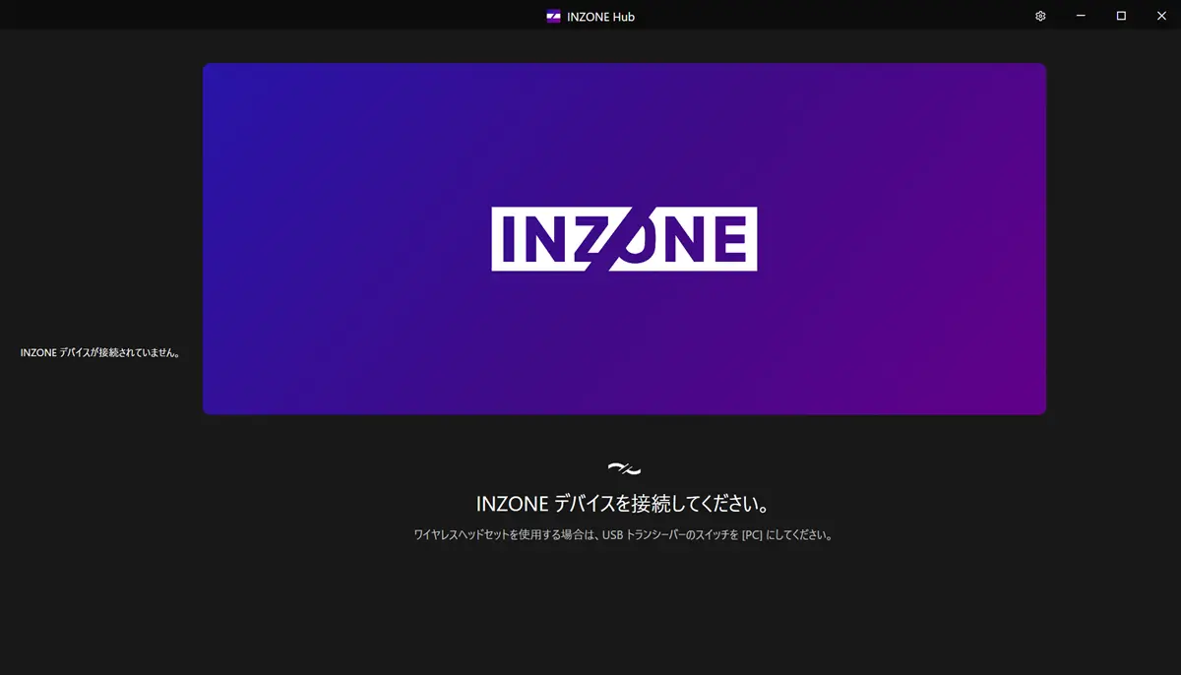Click the wireless headset instruction text

[623, 536]
